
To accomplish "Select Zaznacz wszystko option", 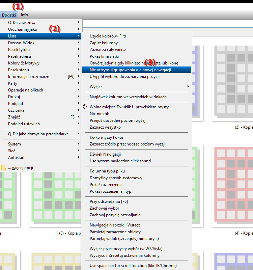I will coord(136,127).
